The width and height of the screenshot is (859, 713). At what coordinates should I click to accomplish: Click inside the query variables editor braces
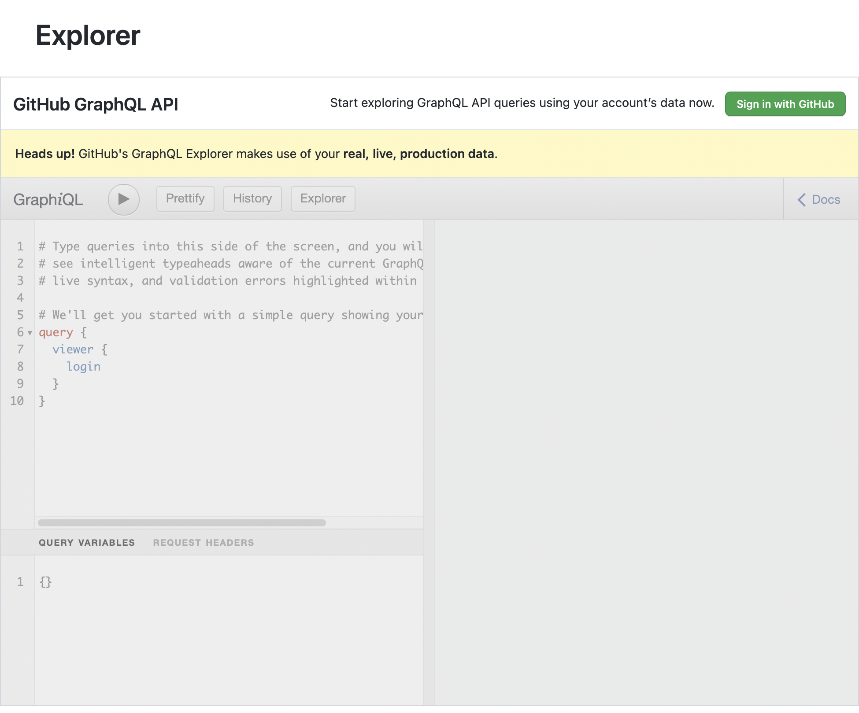(x=45, y=582)
